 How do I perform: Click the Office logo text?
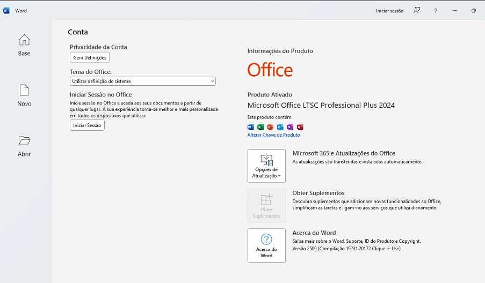click(270, 70)
